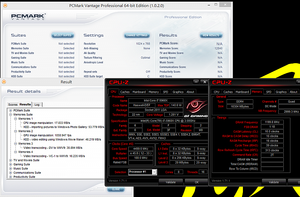Click OK in the left CPU-Z window
The image size is (300, 197).
tap(197, 182)
